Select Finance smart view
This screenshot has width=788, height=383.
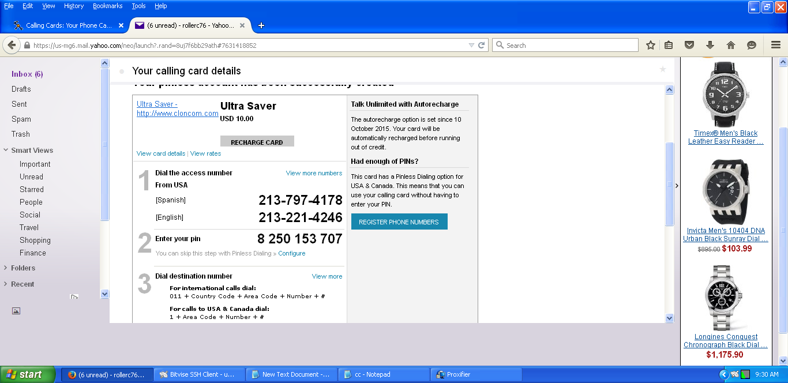(33, 253)
